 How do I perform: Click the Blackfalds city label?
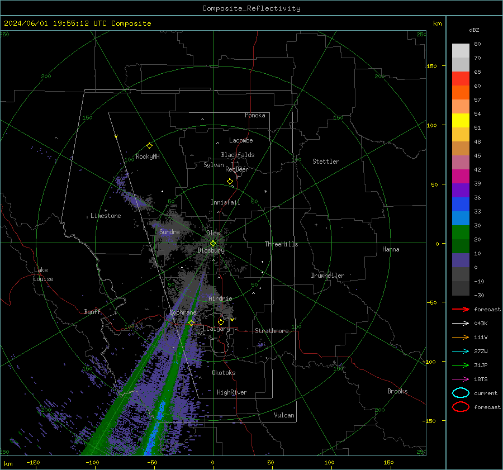238,155
